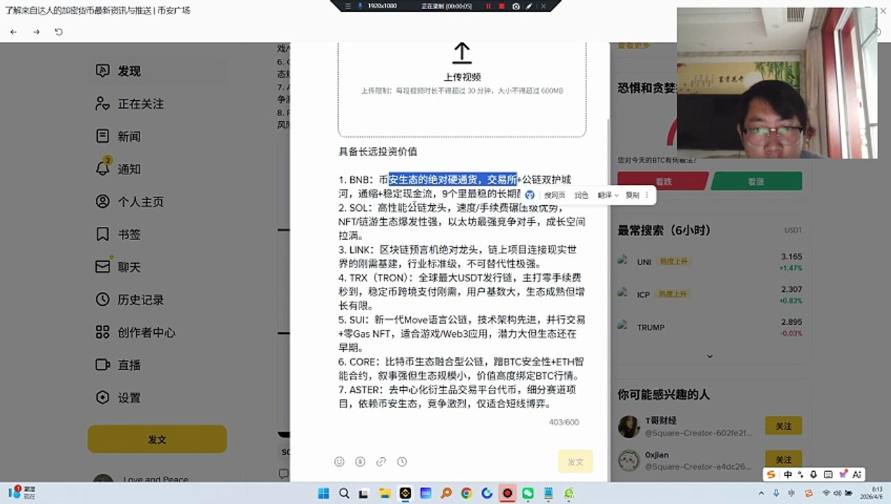Click the IME Ai assistant button
The height and width of the screenshot is (504, 891).
tap(857, 475)
